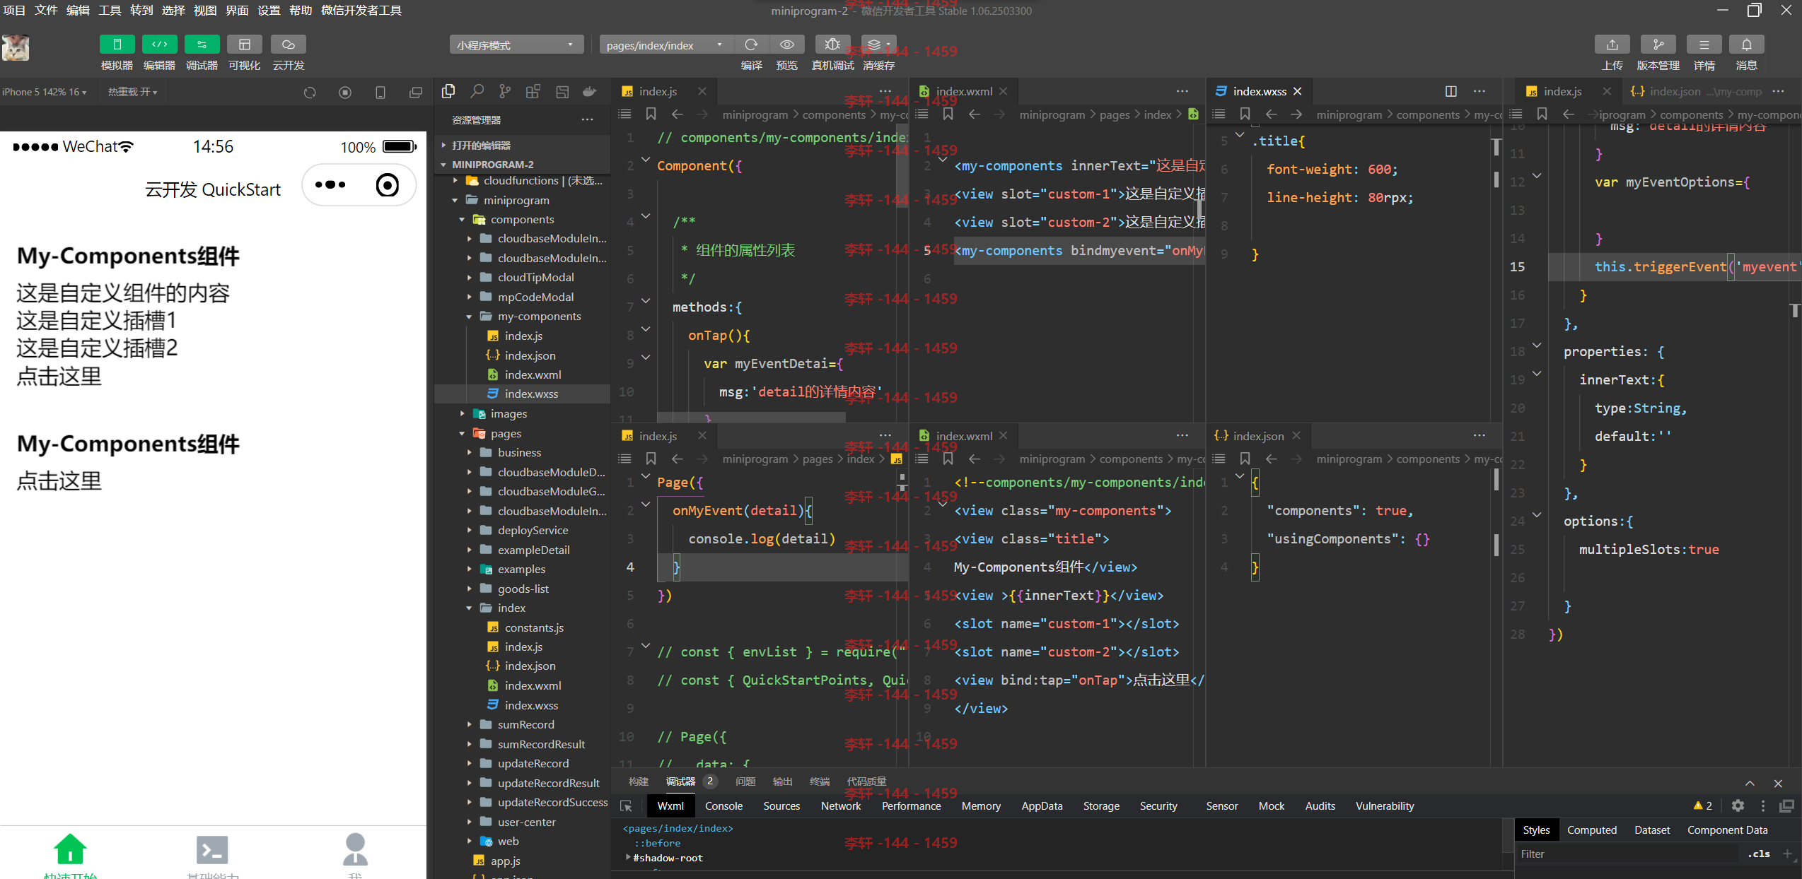Click the 预览 preview eye icon
The height and width of the screenshot is (879, 1802).
coord(786,45)
